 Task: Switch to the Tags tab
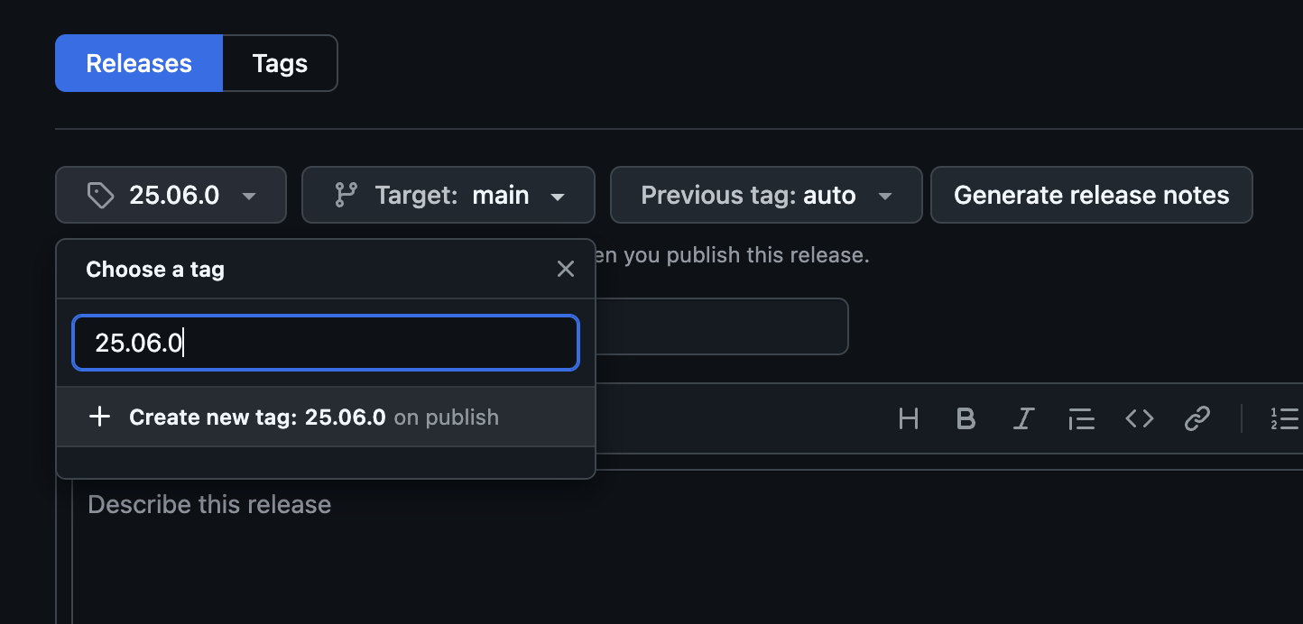tap(280, 63)
